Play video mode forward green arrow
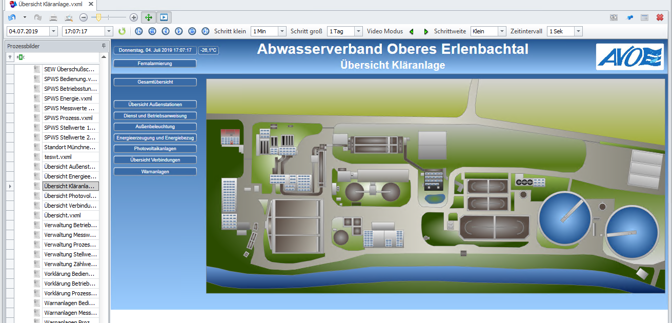 (426, 32)
